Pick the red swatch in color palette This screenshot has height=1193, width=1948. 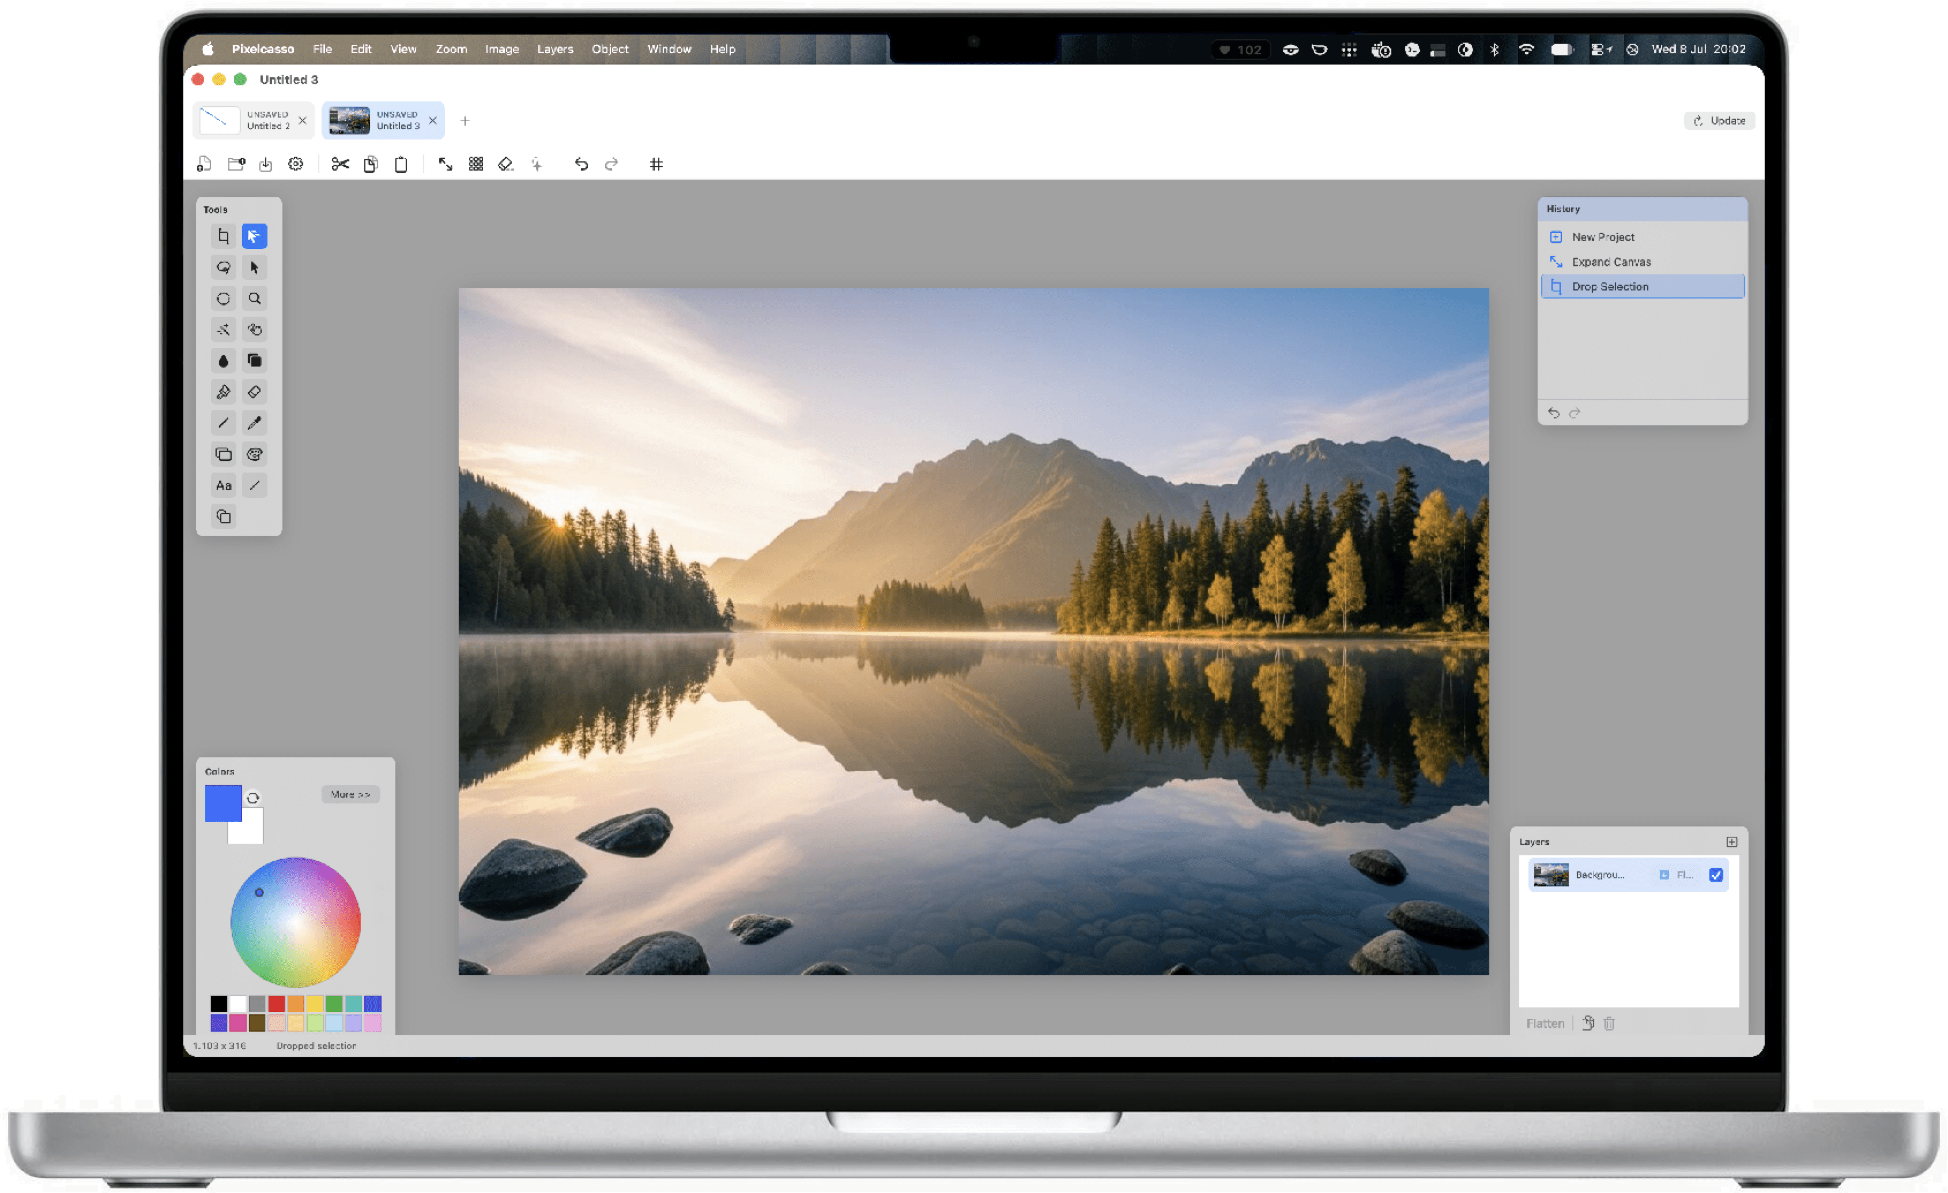(276, 1004)
